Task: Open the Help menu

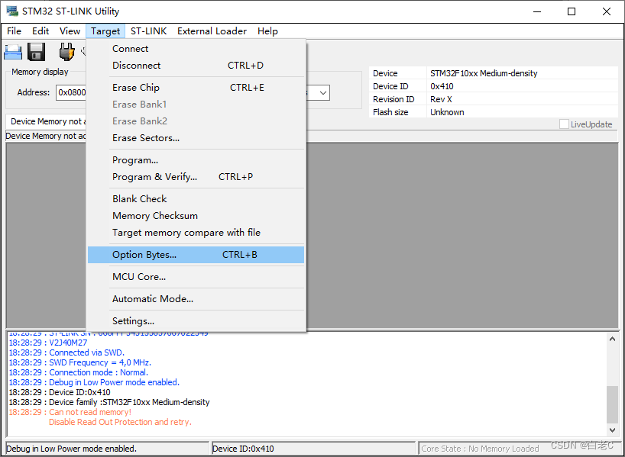Action: (267, 31)
